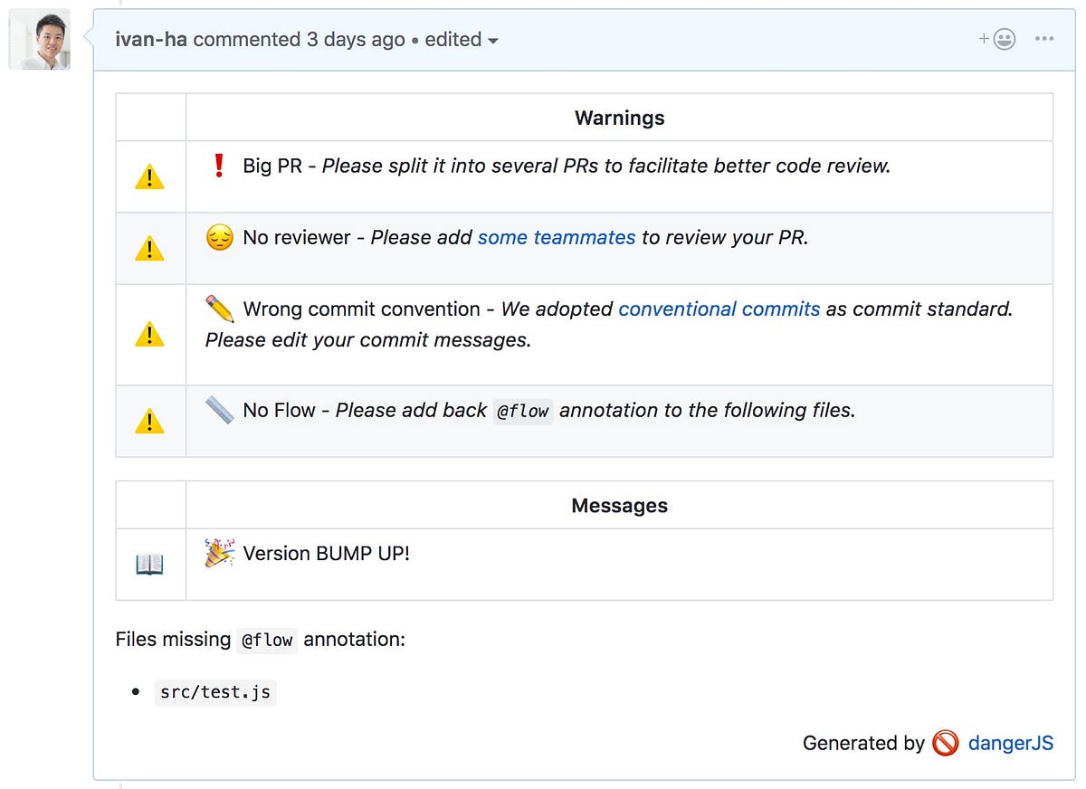Click the red exclamation icon beside Big PR
Screen dimensions: 1086x789
pyautogui.click(x=217, y=165)
